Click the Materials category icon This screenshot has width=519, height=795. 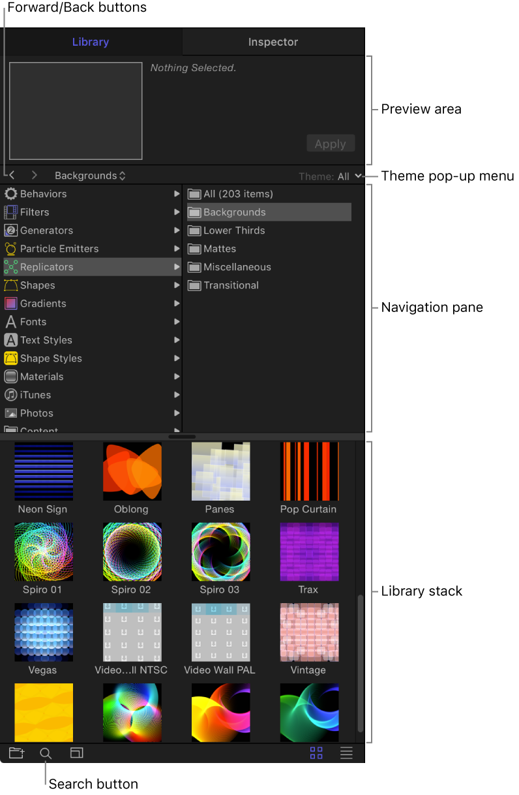tap(10, 377)
